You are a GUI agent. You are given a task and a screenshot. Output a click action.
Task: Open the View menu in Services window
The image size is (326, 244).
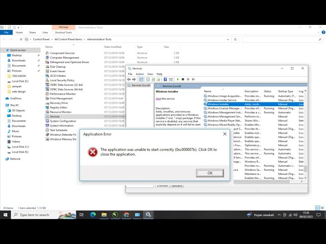(150, 74)
